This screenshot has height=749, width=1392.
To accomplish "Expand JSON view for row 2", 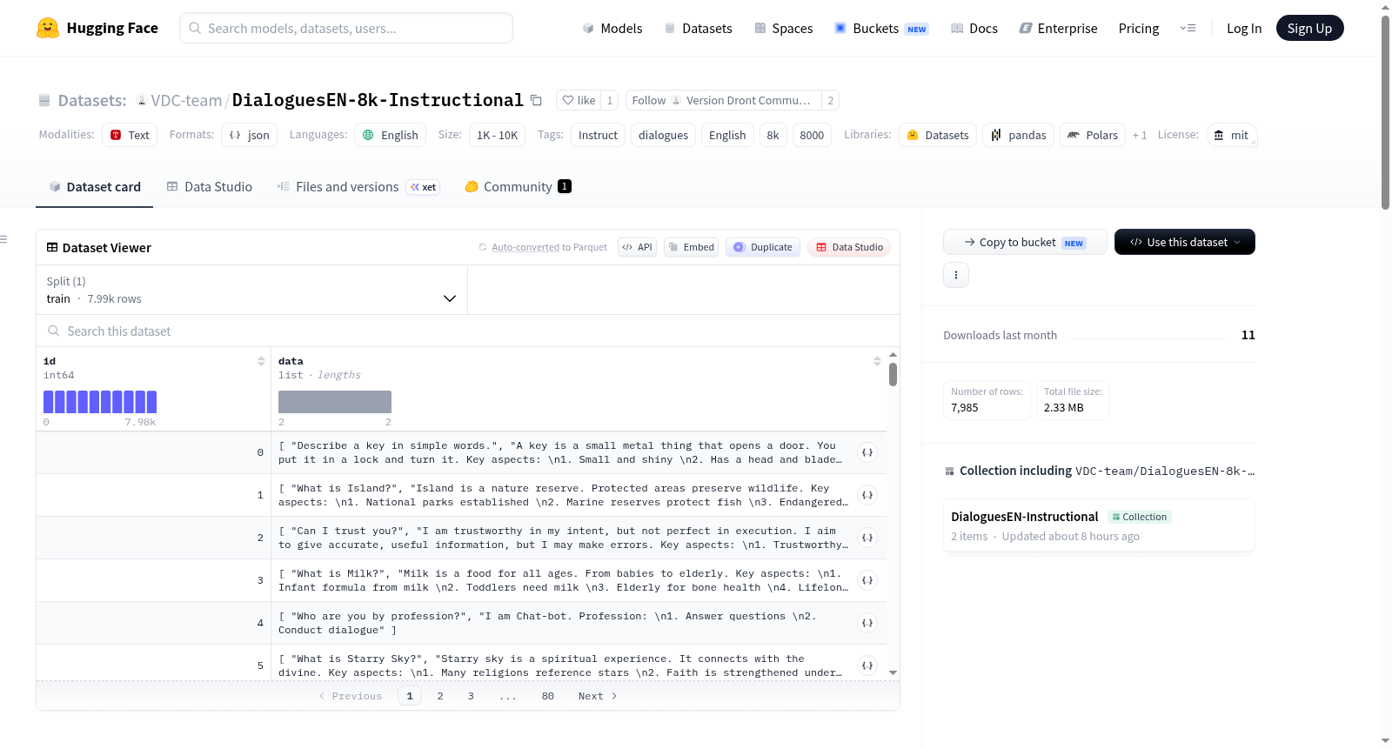I will 867,538.
